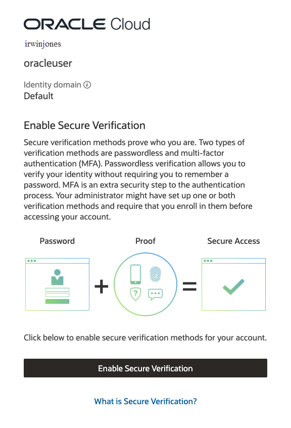Open the Identity domain details tooltip
291x428 pixels.
click(x=87, y=84)
